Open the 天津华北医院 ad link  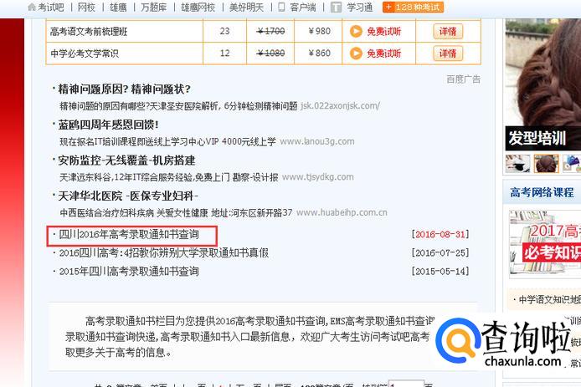128,196
